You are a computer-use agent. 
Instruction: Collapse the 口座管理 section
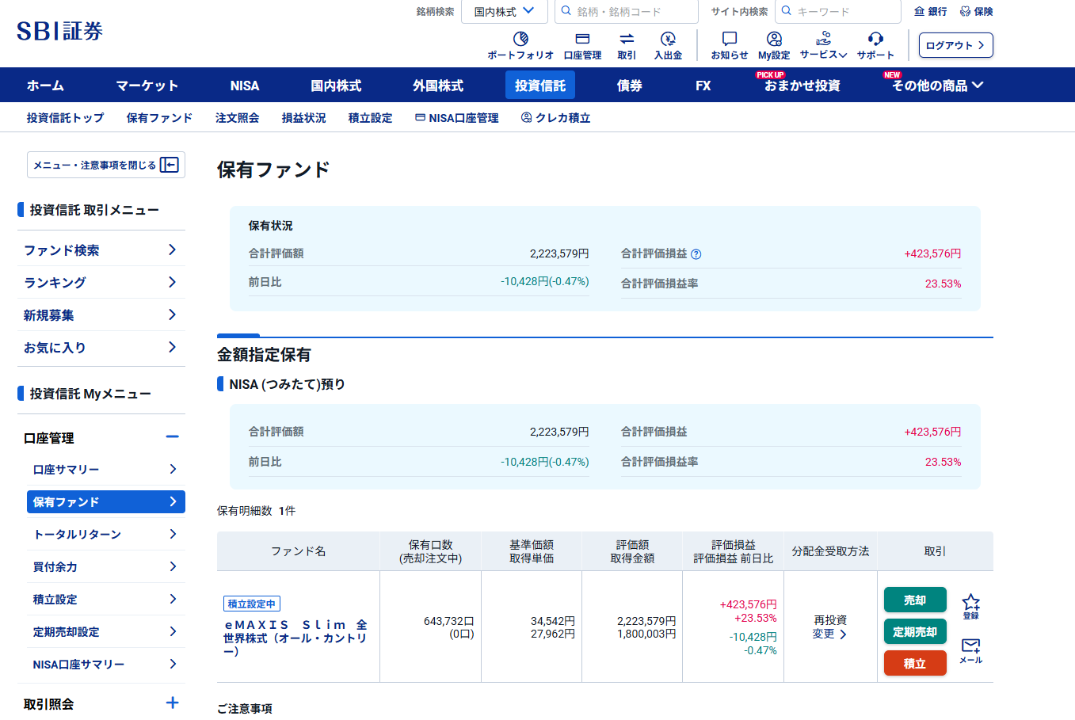click(172, 437)
